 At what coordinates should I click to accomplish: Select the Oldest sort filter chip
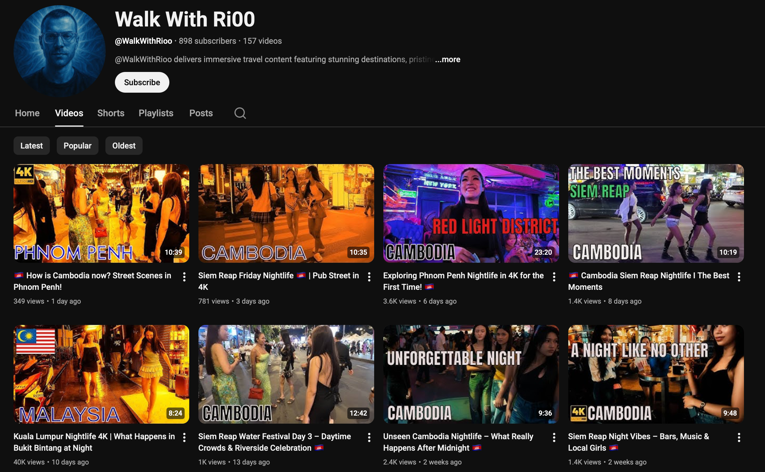[x=124, y=145]
